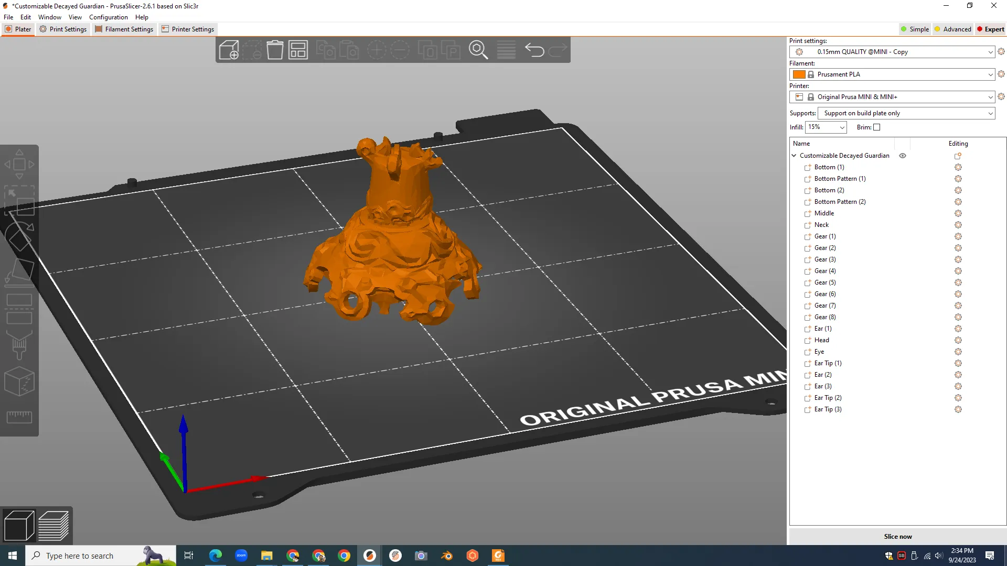This screenshot has width=1007, height=566.
Task: Click the Delete all trash icon
Action: 275,50
